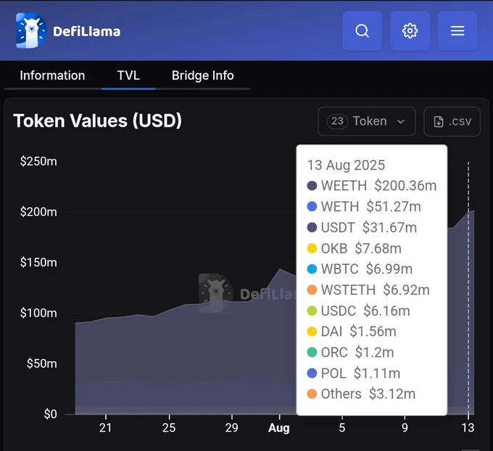The width and height of the screenshot is (493, 451).
Task: Click the DefiLlama llama logo
Action: 30,30
